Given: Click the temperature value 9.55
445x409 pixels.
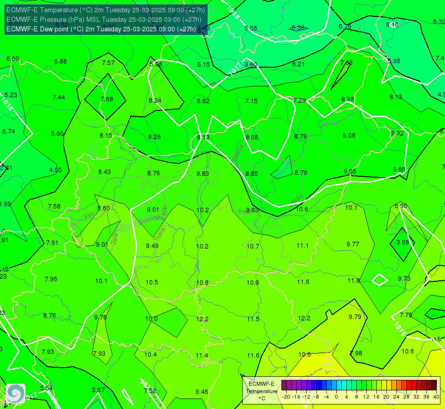Looking at the screenshot, I should click(x=350, y=171).
